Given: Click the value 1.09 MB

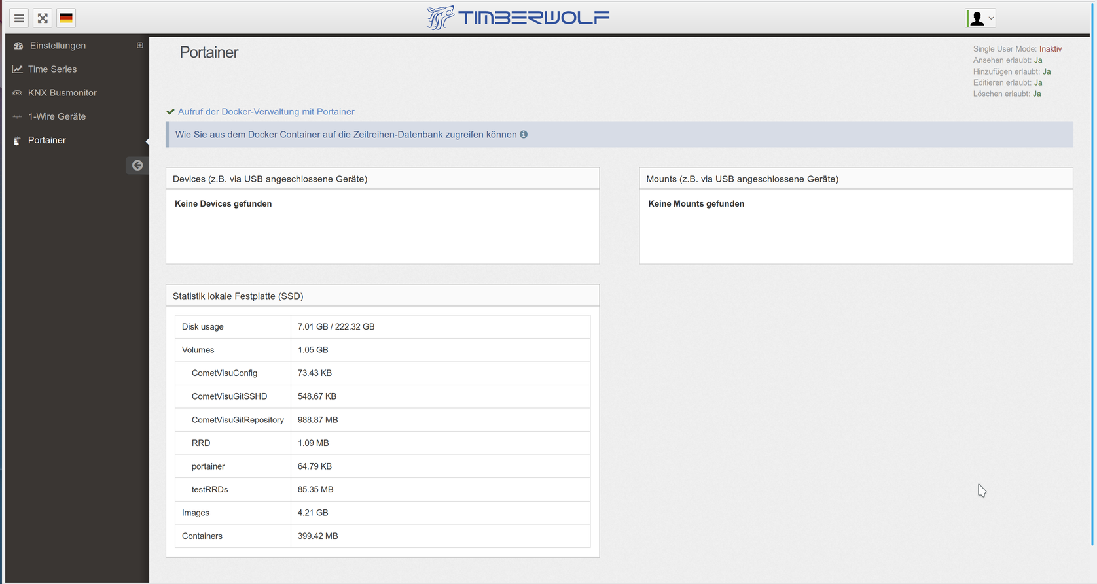Looking at the screenshot, I should pos(313,443).
